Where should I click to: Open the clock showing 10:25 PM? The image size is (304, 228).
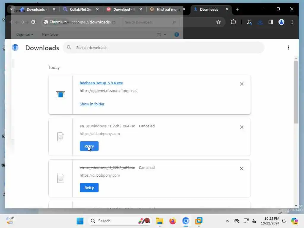[x=270, y=221]
